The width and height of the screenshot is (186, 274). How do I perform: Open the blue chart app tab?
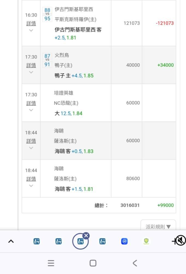click(124, 241)
